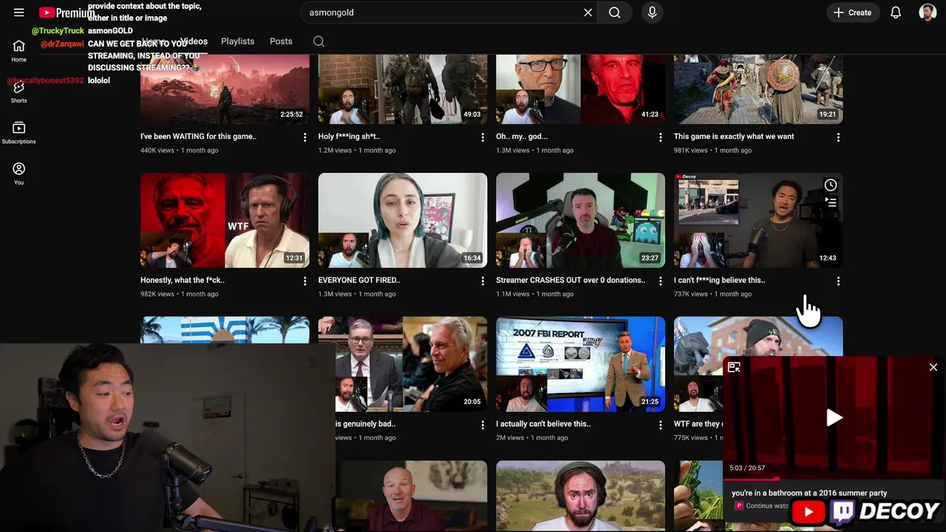This screenshot has height=532, width=946.
Task: Add 'I can't f***ing believe this' to Watch later
Action: click(831, 185)
